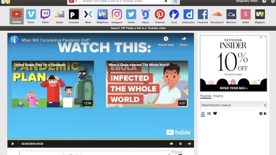
Task: Share the video via Share button
Action: [x=184, y=41]
